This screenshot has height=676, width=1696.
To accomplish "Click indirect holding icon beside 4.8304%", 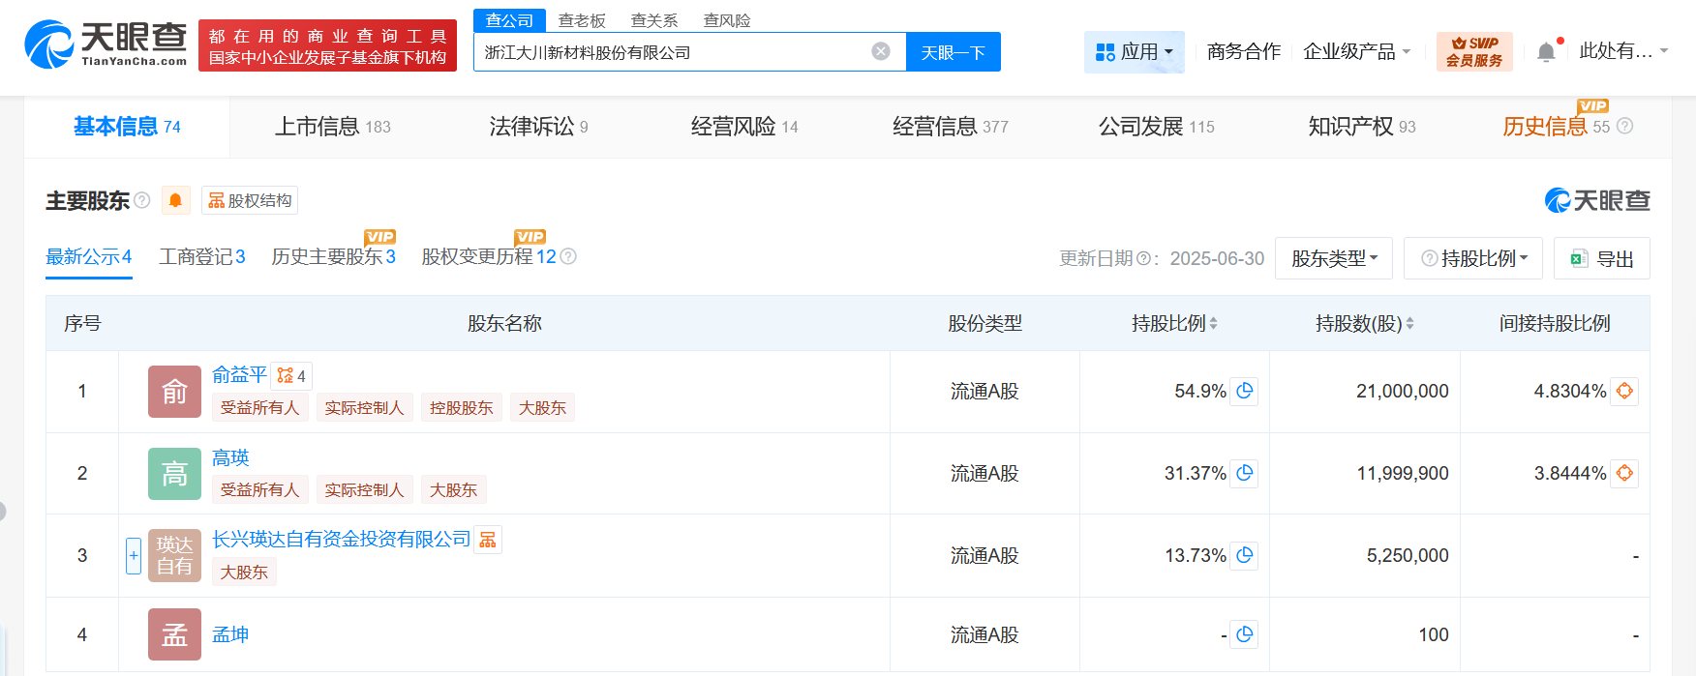I will [x=1624, y=391].
